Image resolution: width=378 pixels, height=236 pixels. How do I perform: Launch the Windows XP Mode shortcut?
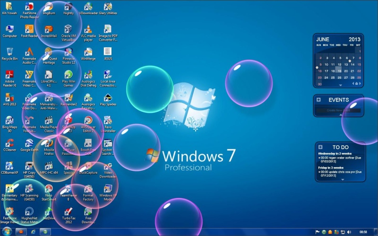click(x=108, y=193)
